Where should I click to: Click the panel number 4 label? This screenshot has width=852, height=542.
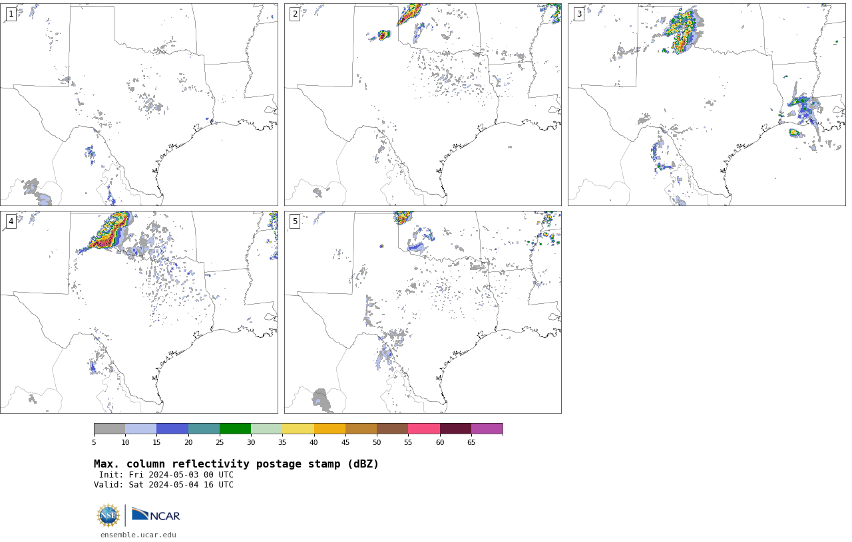(11, 221)
